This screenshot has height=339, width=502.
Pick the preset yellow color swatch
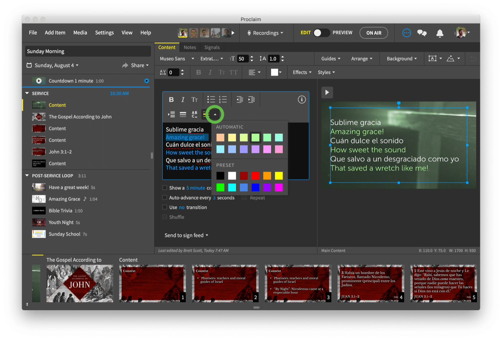[279, 175]
